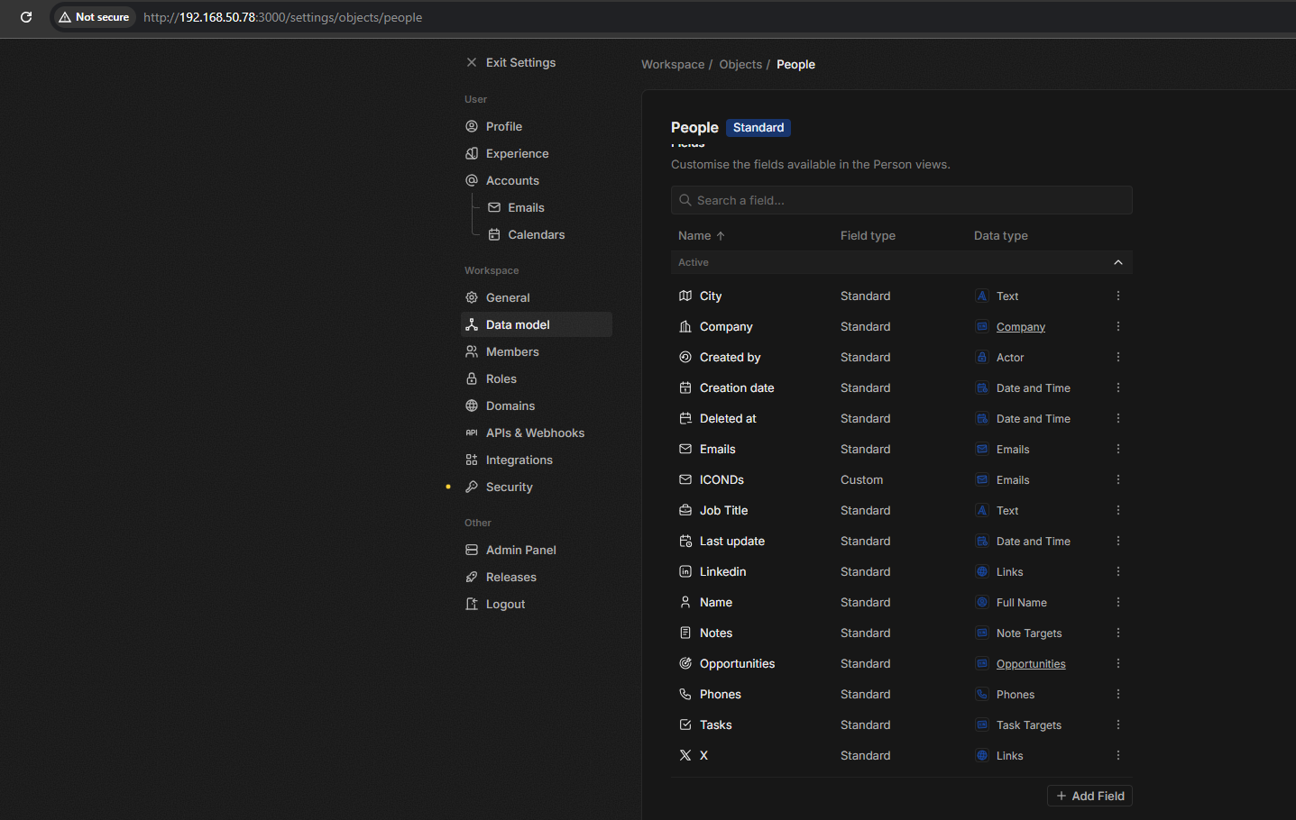The height and width of the screenshot is (820, 1296).
Task: Click the Name field person icon
Action: [685, 602]
